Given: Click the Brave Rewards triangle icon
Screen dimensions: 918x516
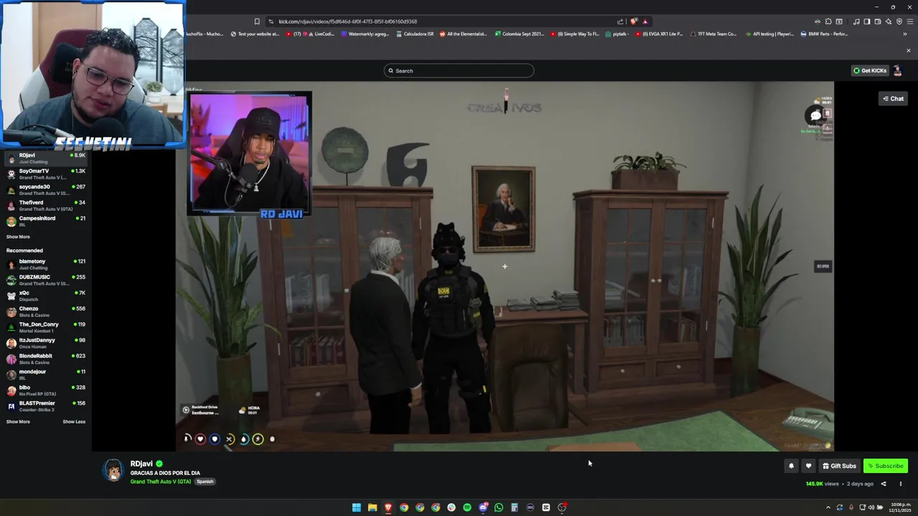Looking at the screenshot, I should (645, 21).
